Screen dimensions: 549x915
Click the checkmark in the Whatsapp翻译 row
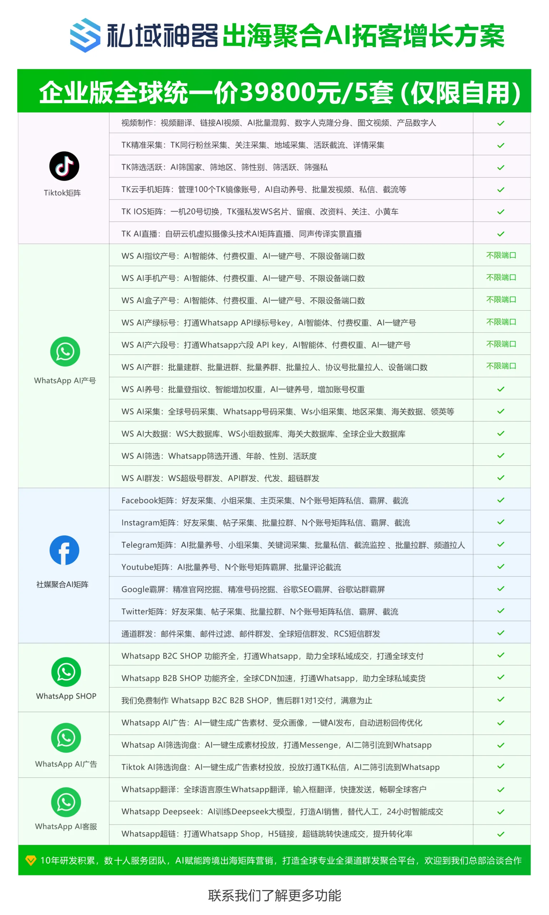coord(501,790)
